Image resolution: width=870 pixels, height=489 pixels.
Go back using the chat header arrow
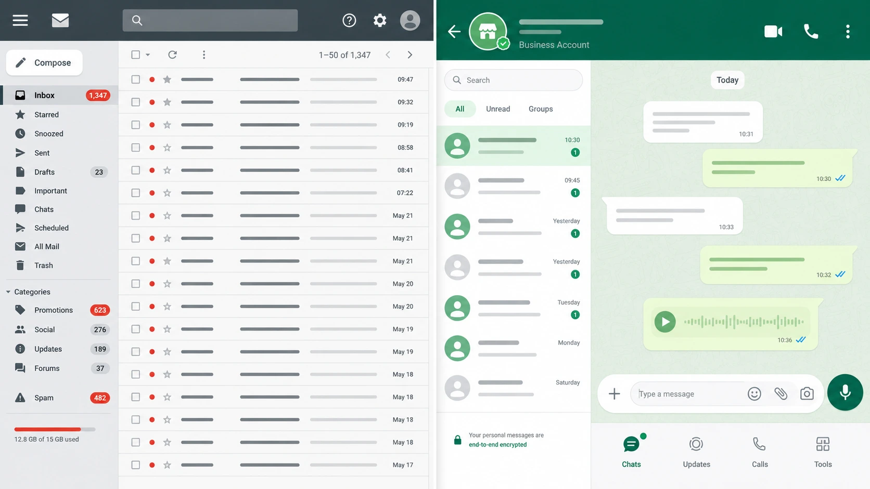[454, 32]
